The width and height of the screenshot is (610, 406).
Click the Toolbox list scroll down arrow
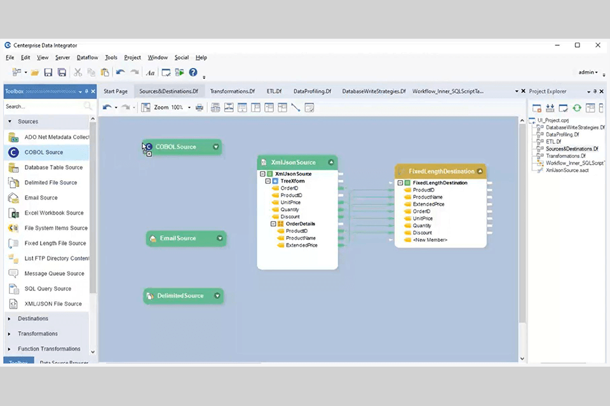pos(93,351)
